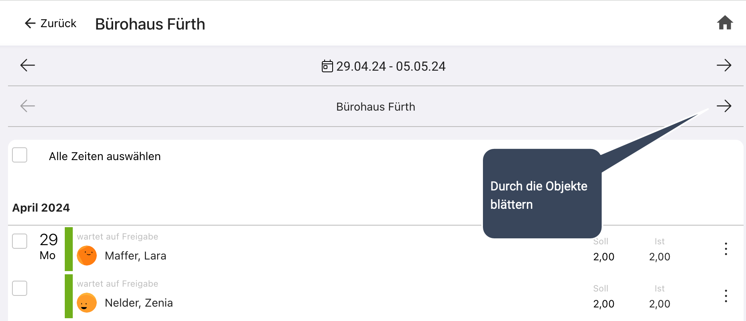This screenshot has width=746, height=321.
Task: Switch to the previous object
Action: (28, 106)
